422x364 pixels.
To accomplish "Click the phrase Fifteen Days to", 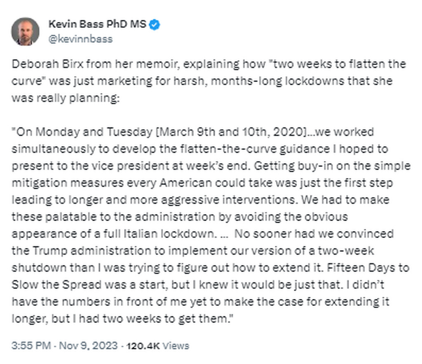I will (368, 268).
